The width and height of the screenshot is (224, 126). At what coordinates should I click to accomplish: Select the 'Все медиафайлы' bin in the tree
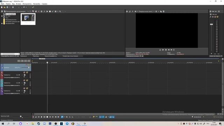click(10, 14)
